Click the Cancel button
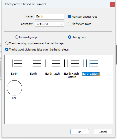The image size is (117, 139). tap(103, 132)
